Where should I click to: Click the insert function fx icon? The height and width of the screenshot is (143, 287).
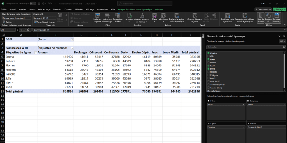(x=28, y=30)
